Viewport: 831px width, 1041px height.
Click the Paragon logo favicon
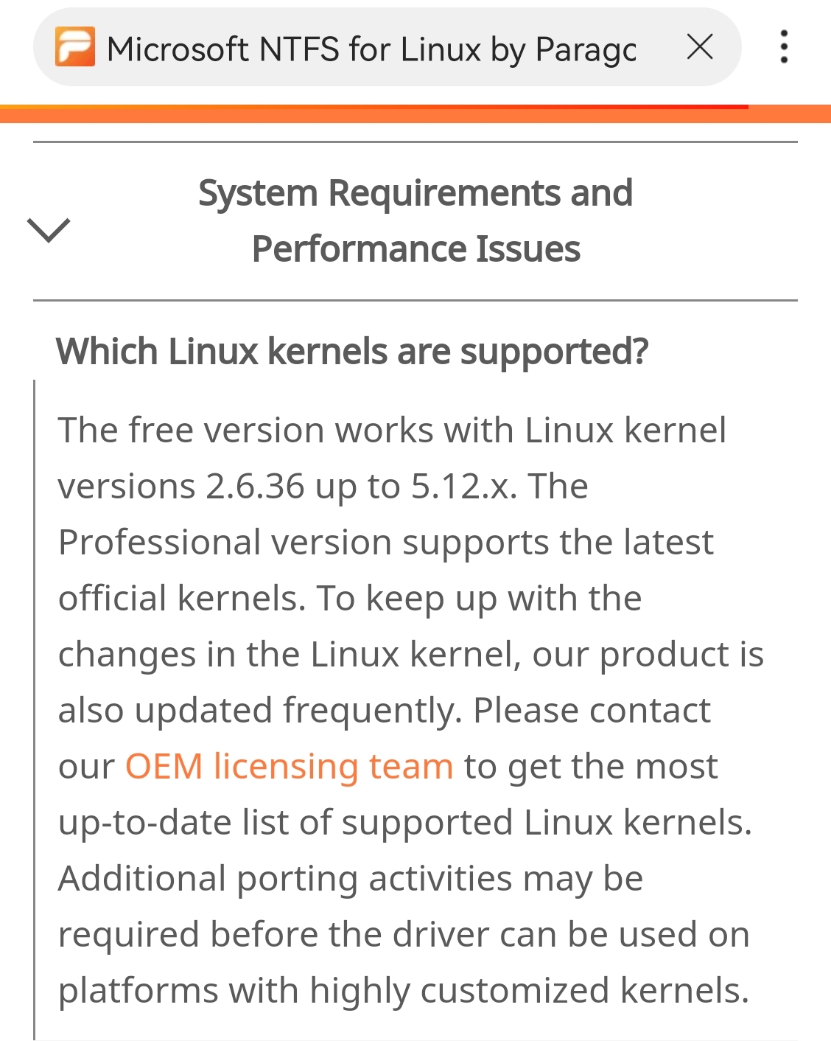tap(75, 47)
